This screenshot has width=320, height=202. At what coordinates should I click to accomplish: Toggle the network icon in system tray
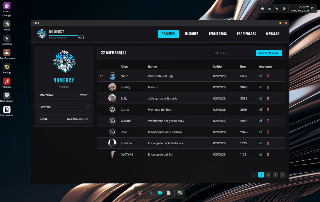277,9
